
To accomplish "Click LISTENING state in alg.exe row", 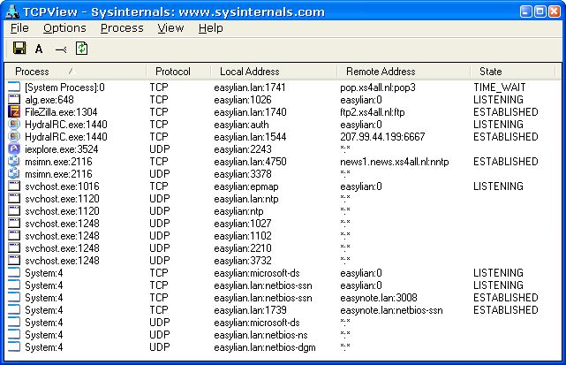I will 498,99.
